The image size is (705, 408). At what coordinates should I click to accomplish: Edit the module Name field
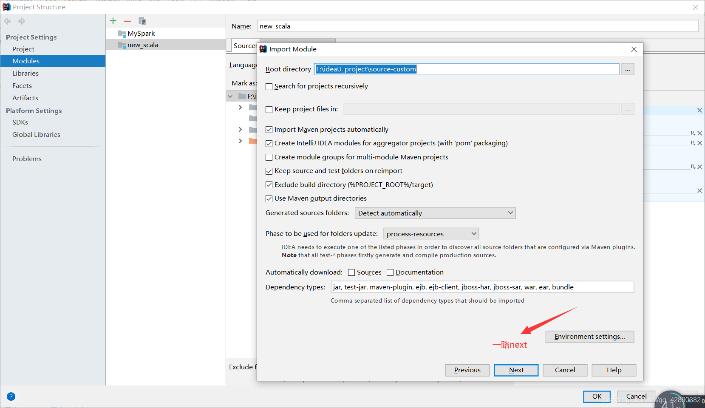tap(478, 26)
